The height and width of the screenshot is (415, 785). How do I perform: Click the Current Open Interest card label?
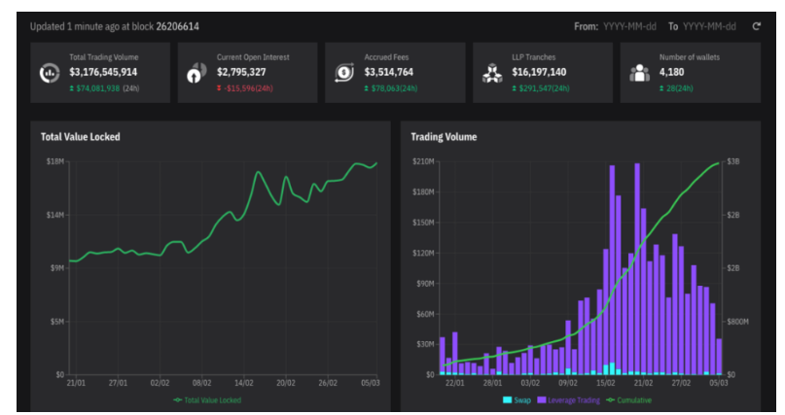[253, 57]
